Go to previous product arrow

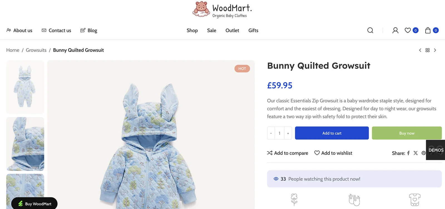(420, 50)
